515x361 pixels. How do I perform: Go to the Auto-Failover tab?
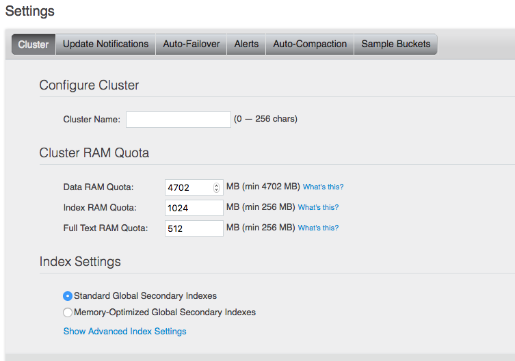click(x=192, y=44)
